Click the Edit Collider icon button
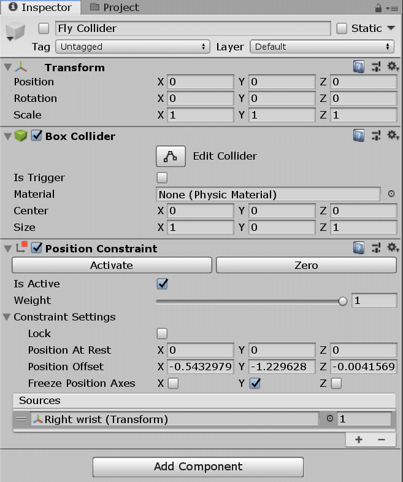This screenshot has width=403, height=482. (x=171, y=156)
